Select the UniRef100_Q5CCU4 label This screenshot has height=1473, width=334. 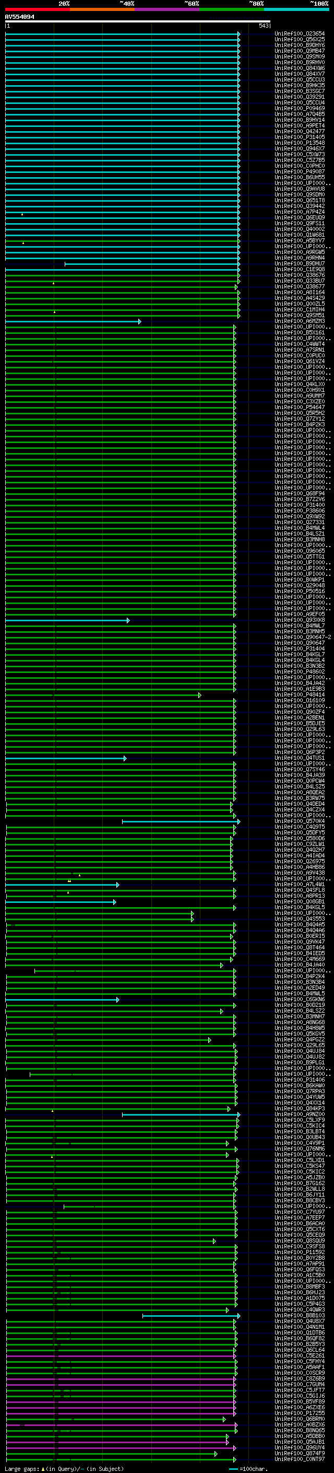click(299, 103)
